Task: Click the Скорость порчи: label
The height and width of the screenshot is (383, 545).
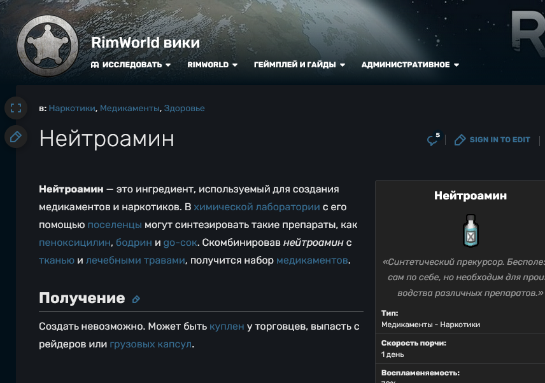Action: [x=414, y=343]
